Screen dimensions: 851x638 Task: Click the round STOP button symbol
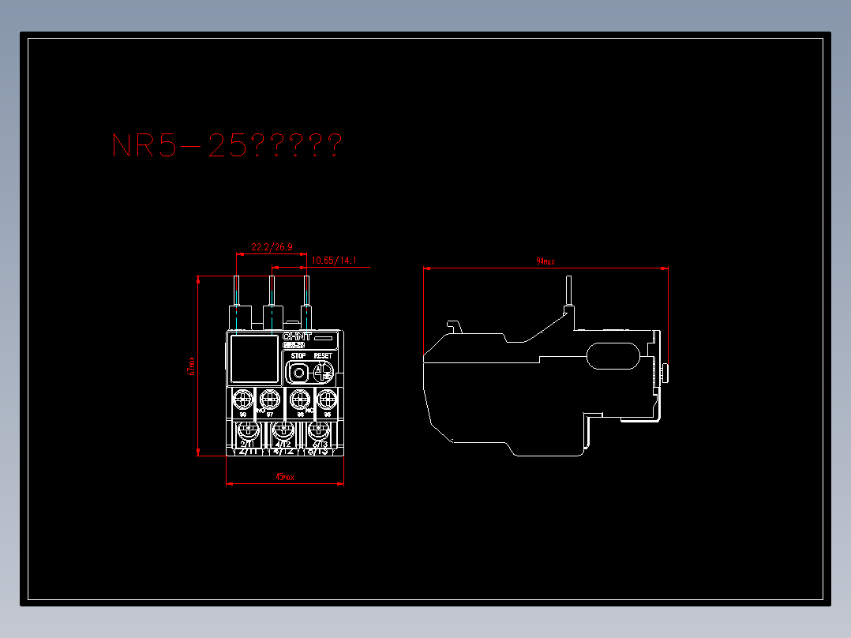(x=298, y=373)
